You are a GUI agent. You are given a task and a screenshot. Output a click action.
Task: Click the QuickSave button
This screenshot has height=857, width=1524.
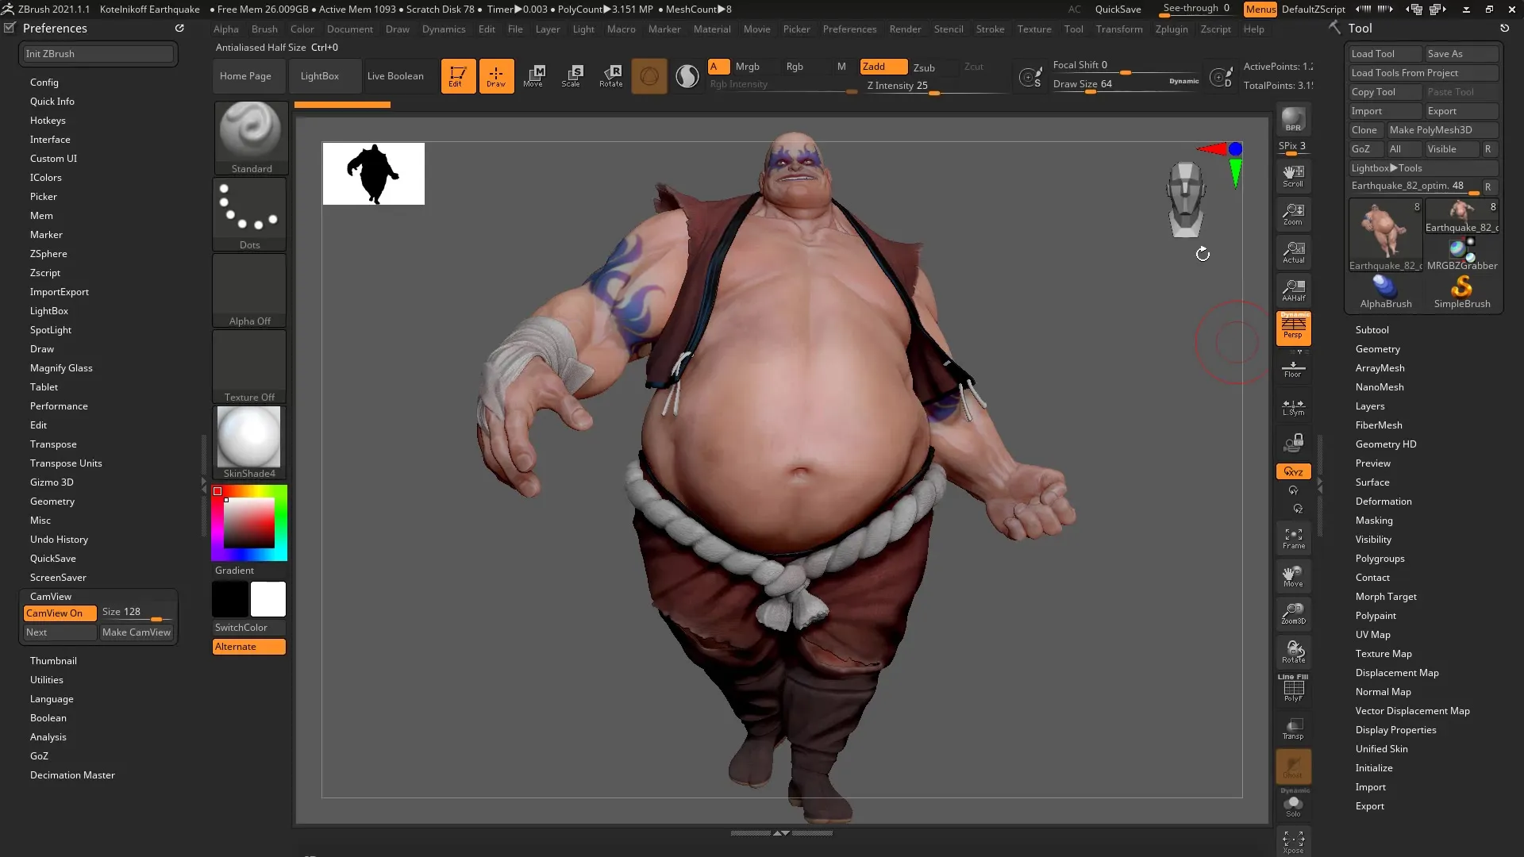pos(1118,10)
